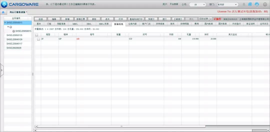Open the HB/L 拆单 tab
Screen dimensions: 270x132
104,24
